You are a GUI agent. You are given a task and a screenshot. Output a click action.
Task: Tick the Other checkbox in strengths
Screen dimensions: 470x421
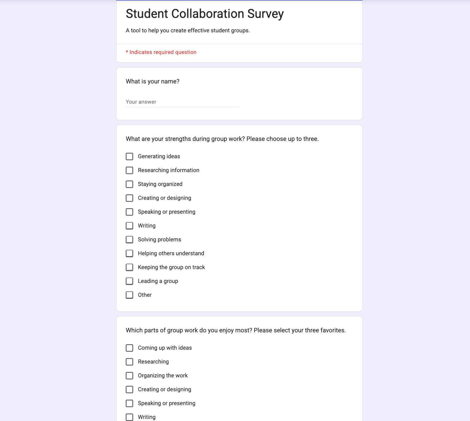click(129, 295)
